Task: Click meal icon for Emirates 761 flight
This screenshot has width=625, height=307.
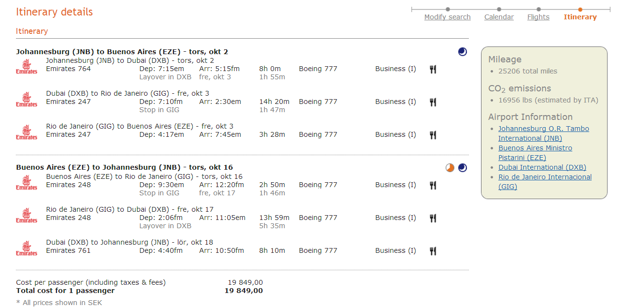Action: pos(433,251)
